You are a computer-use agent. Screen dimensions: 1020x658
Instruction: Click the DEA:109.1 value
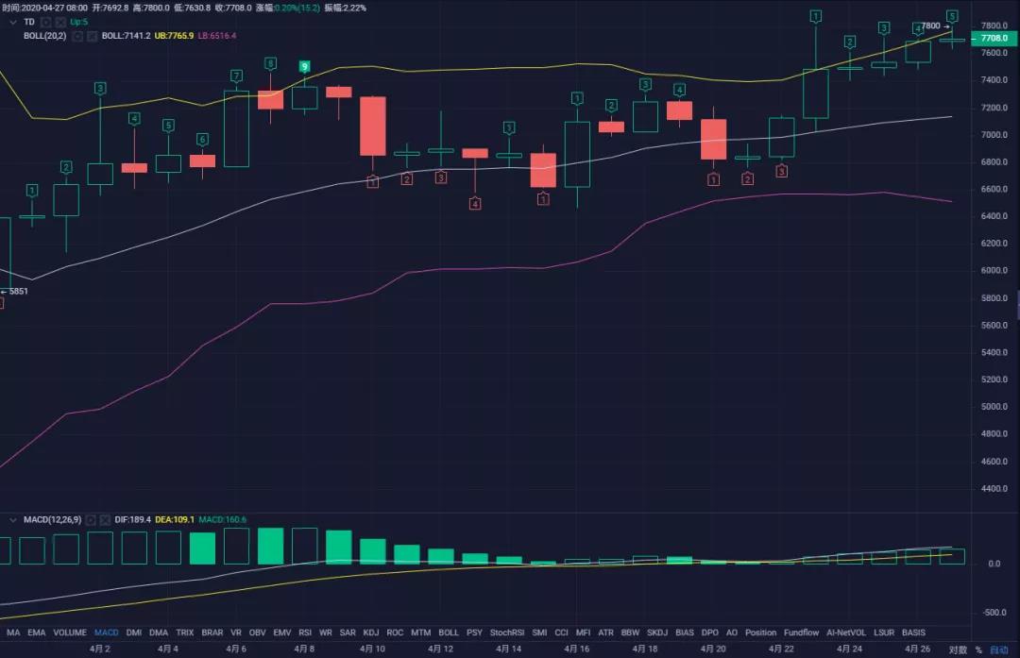coord(175,519)
